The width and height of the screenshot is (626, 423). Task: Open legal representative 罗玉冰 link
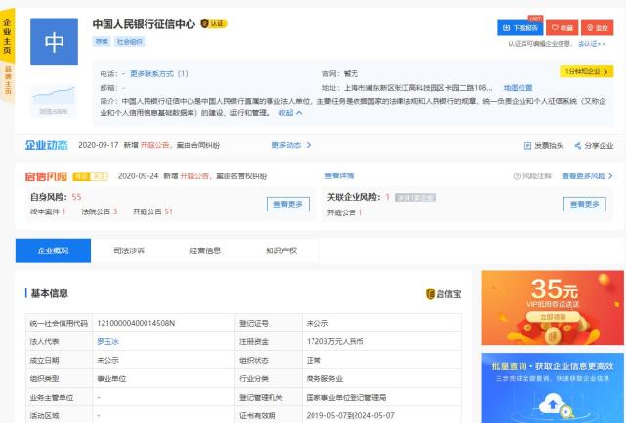coord(107,342)
